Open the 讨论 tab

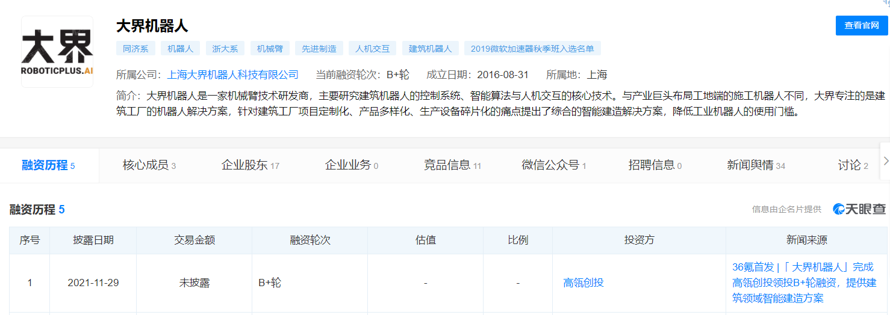coord(853,165)
